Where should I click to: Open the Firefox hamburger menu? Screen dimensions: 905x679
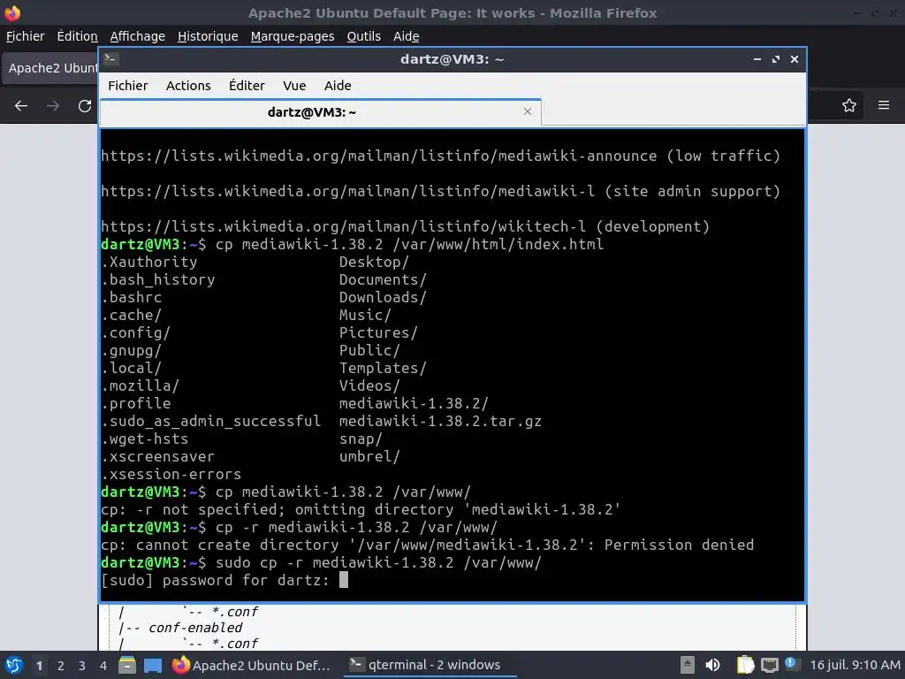pos(884,105)
